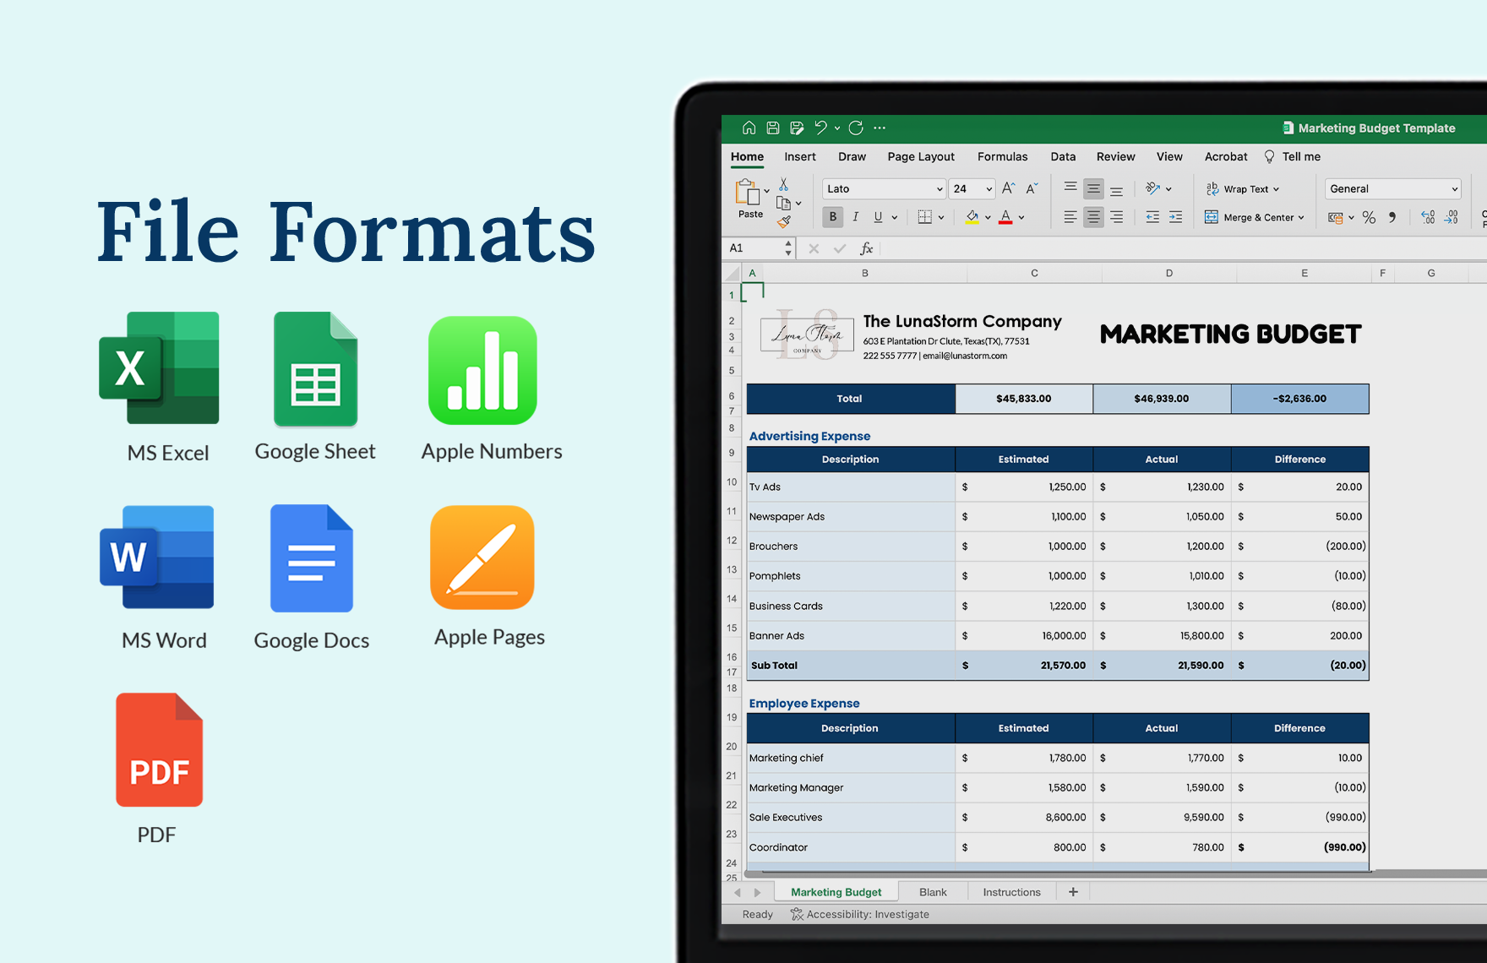Click the Insert Function fx icon

point(866,248)
